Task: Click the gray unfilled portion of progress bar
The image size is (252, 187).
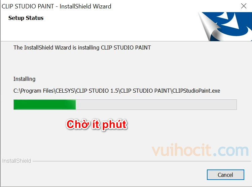Action: pos(156,104)
